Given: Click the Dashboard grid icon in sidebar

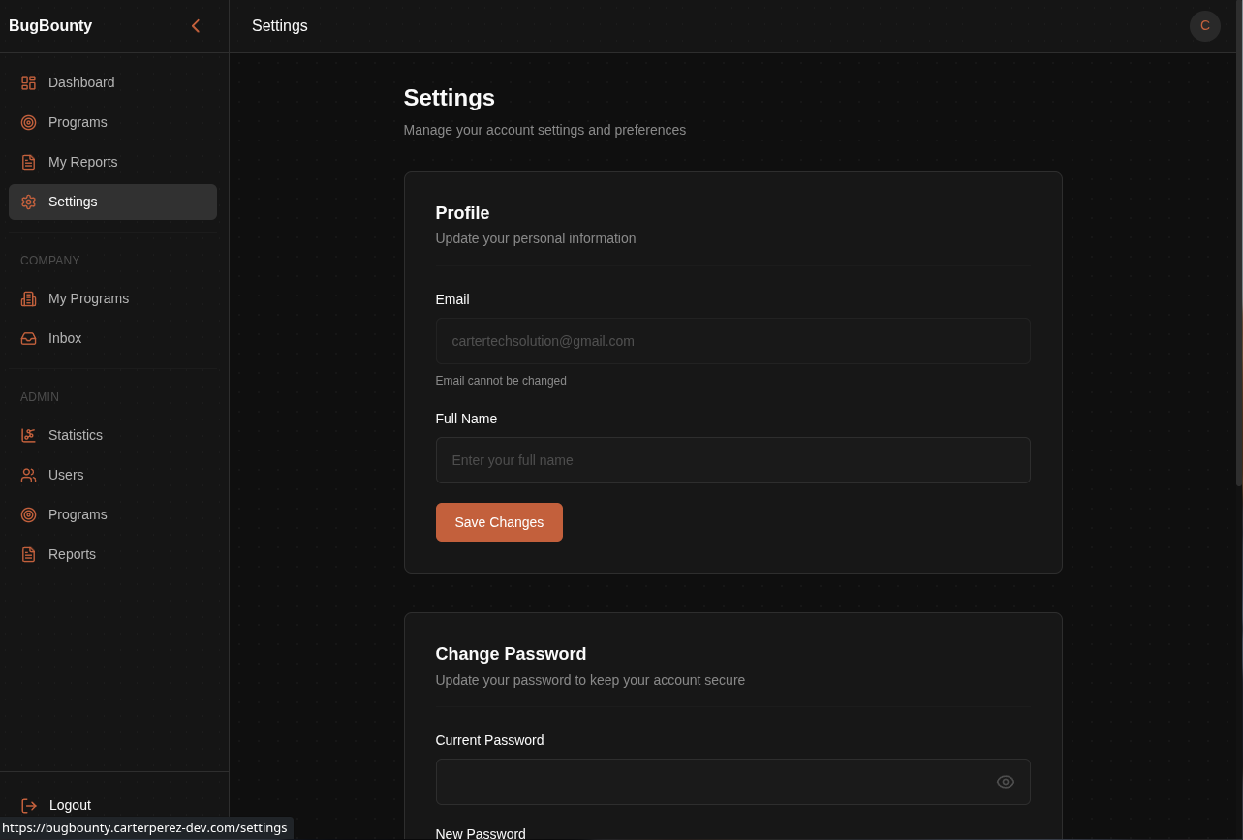Looking at the screenshot, I should tap(28, 82).
